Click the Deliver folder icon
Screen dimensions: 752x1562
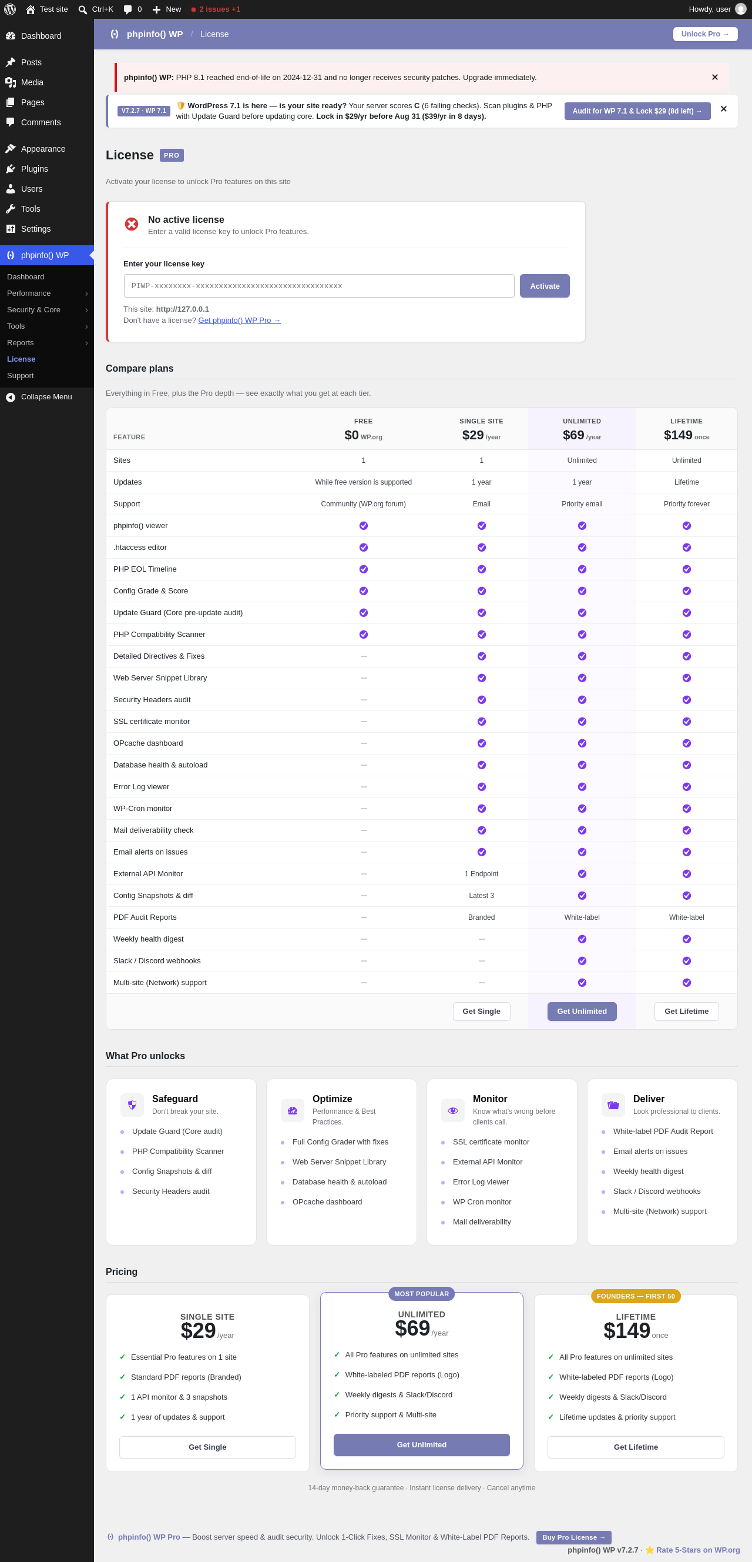tap(613, 1105)
